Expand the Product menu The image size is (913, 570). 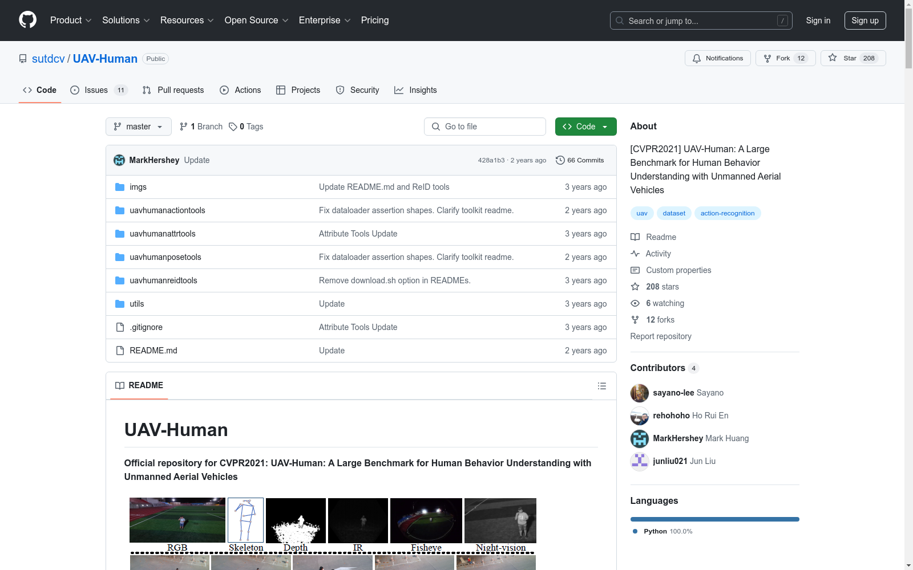pos(71,20)
